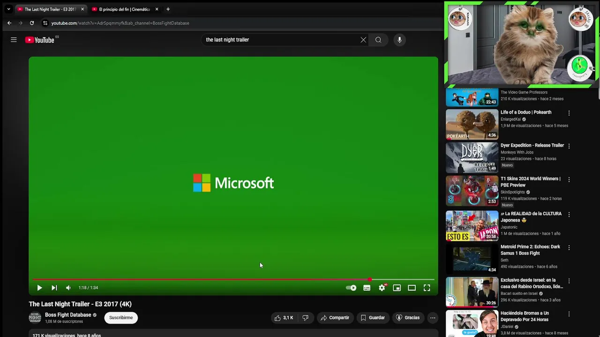The width and height of the screenshot is (600, 337).
Task: Open the YouTube hamburger guide menu
Action: [14, 40]
